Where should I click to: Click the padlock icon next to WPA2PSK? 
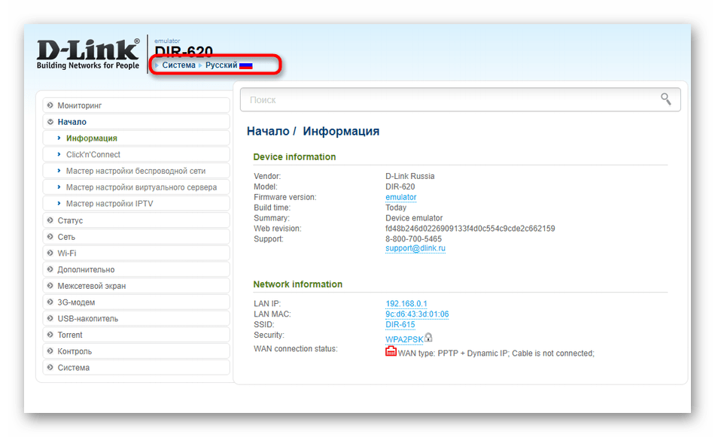(428, 337)
